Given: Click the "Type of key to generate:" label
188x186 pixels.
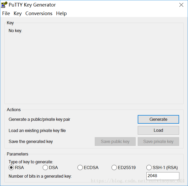Looking at the screenshot, I should click(31, 162).
